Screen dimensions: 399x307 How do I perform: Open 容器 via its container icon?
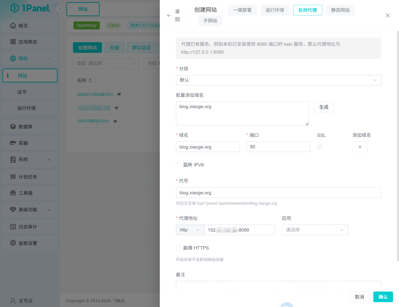pos(13,143)
